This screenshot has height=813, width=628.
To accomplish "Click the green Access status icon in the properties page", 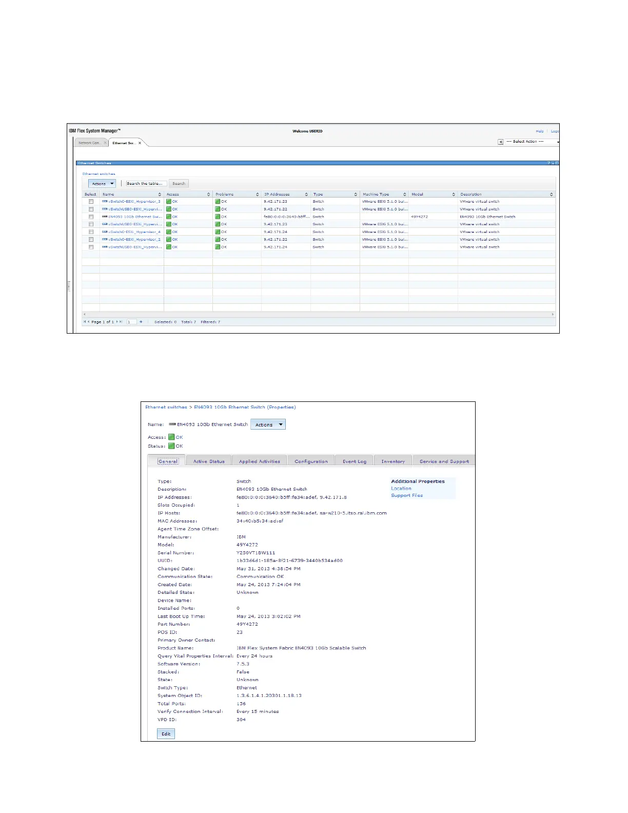I will [x=171, y=437].
